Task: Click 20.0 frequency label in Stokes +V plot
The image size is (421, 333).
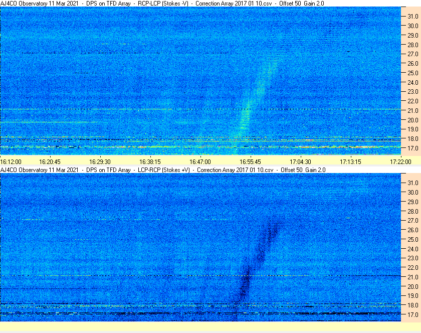Action: coord(413,286)
